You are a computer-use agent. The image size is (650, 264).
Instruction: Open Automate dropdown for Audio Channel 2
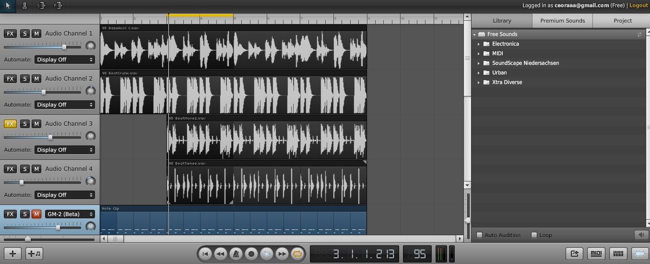point(65,105)
